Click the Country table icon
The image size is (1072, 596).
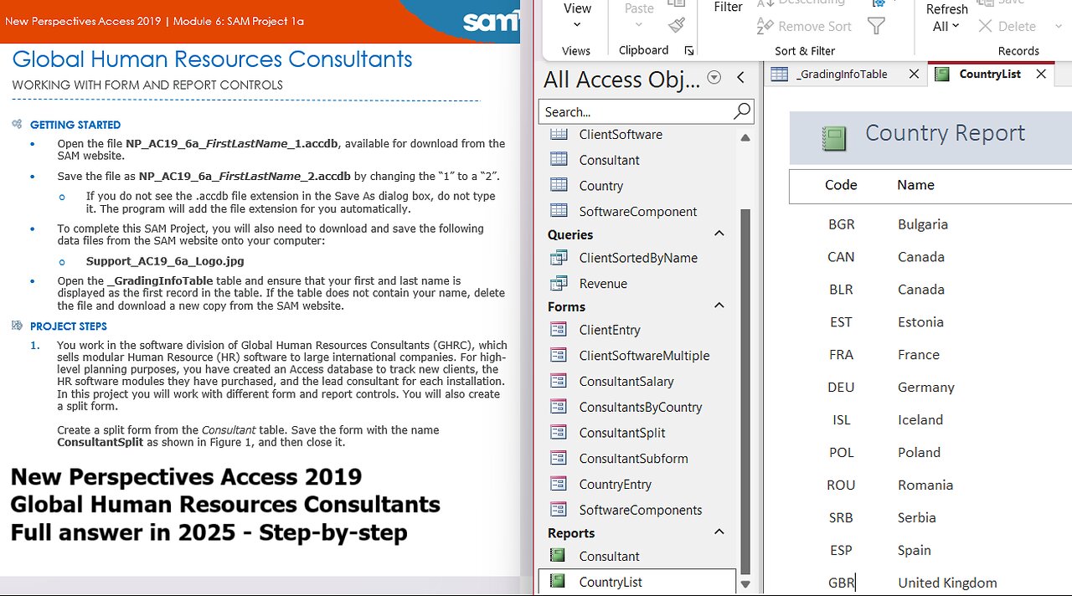559,185
